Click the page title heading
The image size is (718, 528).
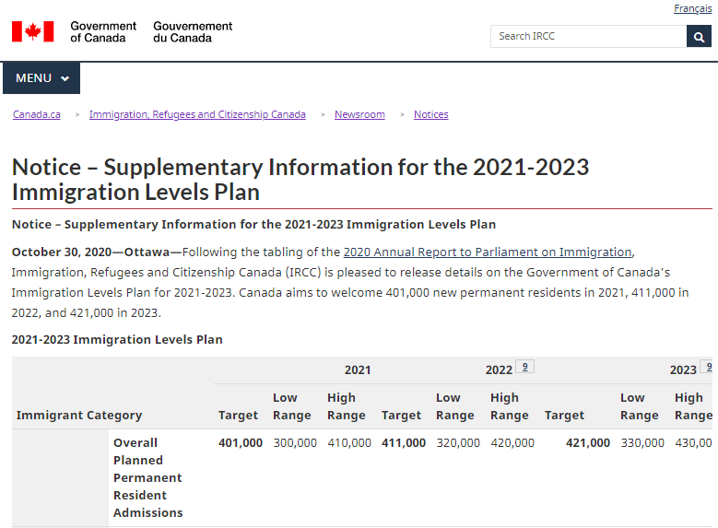point(300,180)
